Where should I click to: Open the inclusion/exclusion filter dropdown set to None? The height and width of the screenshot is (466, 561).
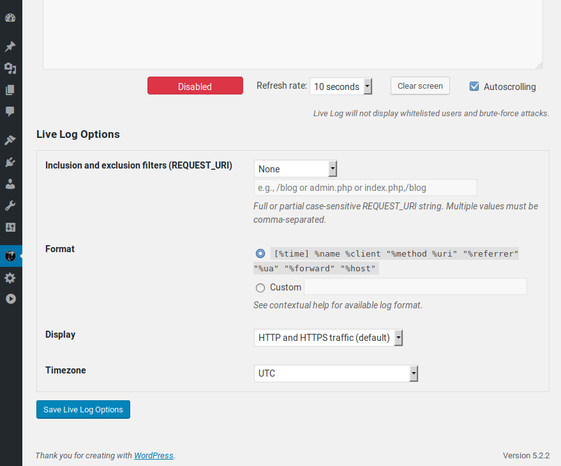click(x=295, y=169)
